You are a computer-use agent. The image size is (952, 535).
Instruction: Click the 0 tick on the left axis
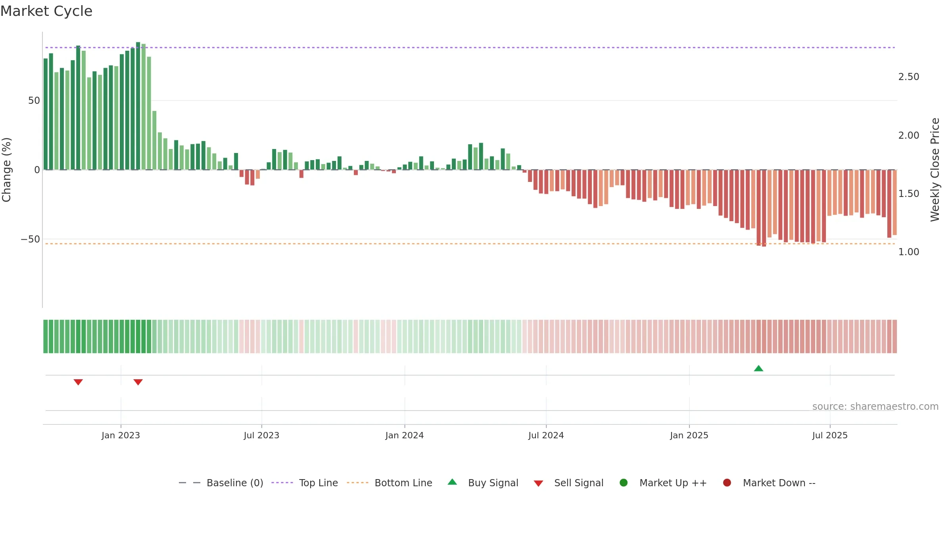pyautogui.click(x=37, y=170)
